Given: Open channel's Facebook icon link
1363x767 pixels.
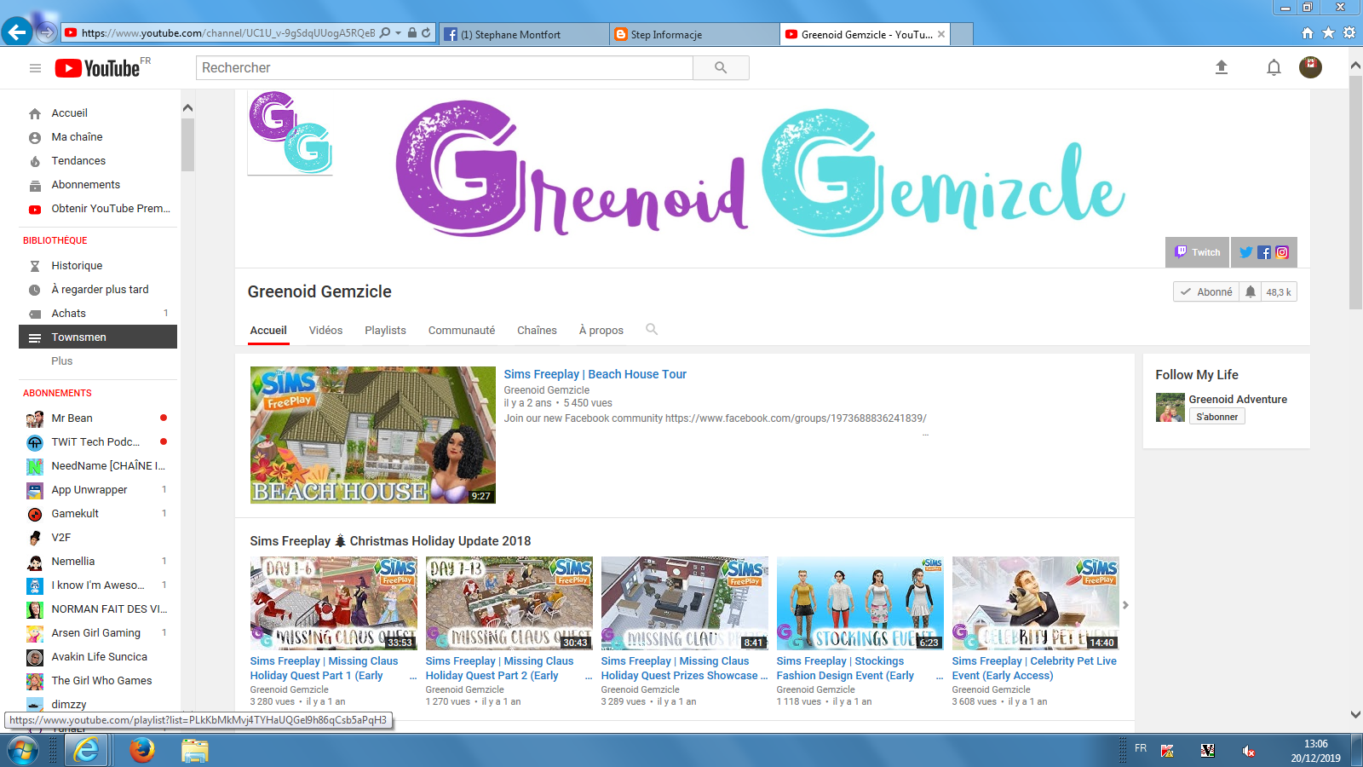Looking at the screenshot, I should [x=1264, y=252].
